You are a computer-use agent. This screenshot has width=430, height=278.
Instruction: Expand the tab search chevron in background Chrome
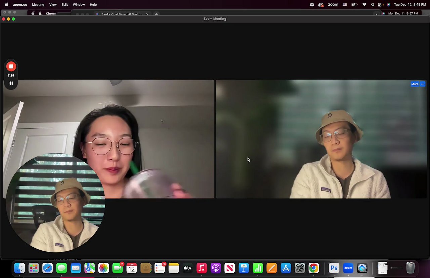[377, 14]
